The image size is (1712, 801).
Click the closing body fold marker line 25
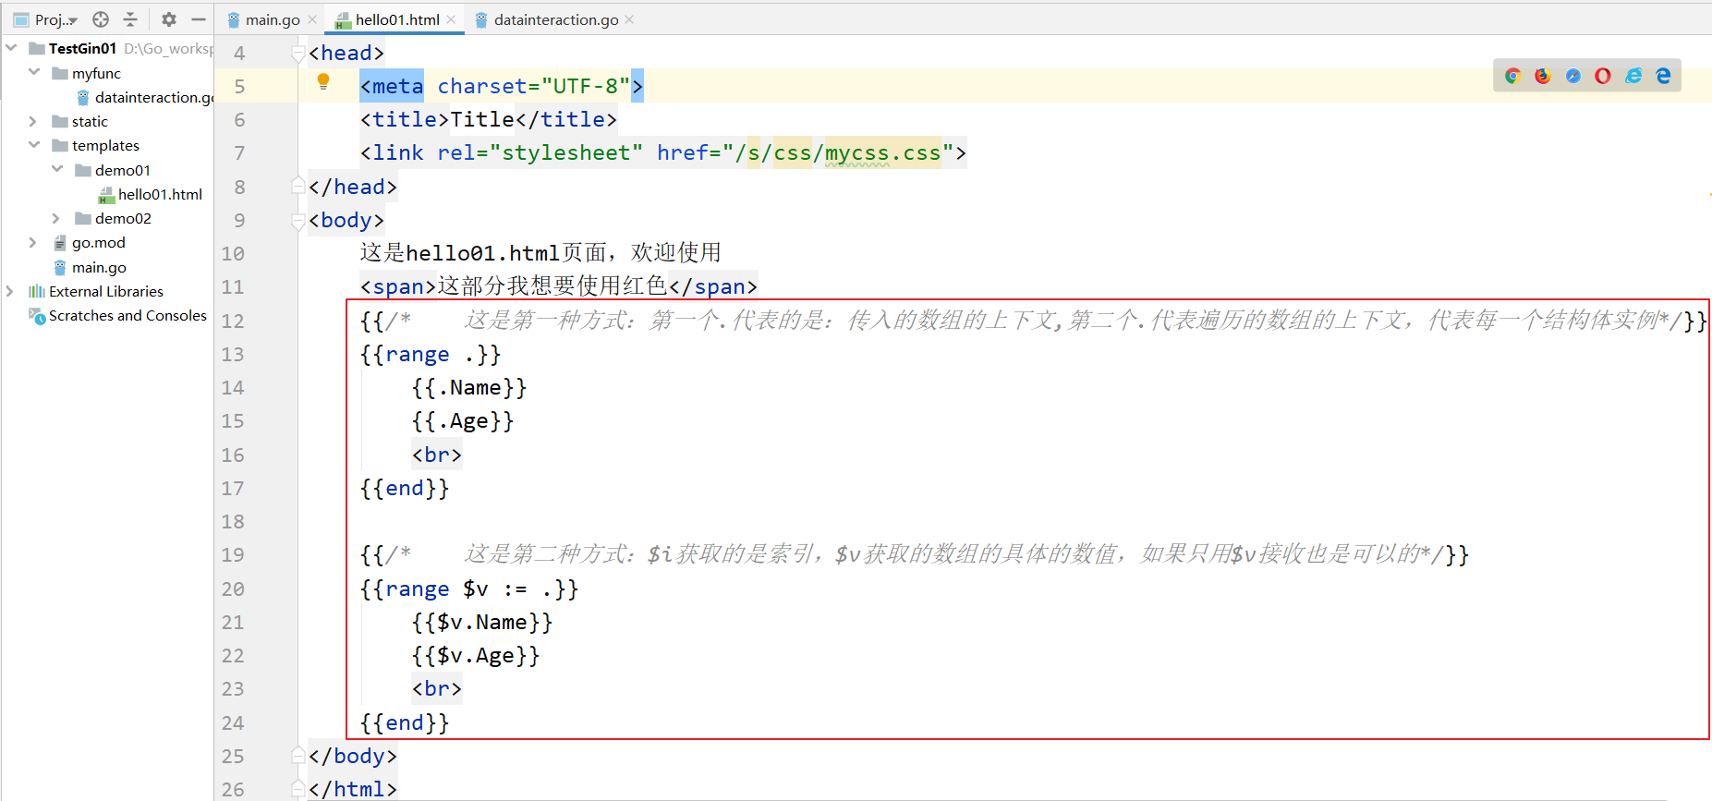tap(298, 756)
